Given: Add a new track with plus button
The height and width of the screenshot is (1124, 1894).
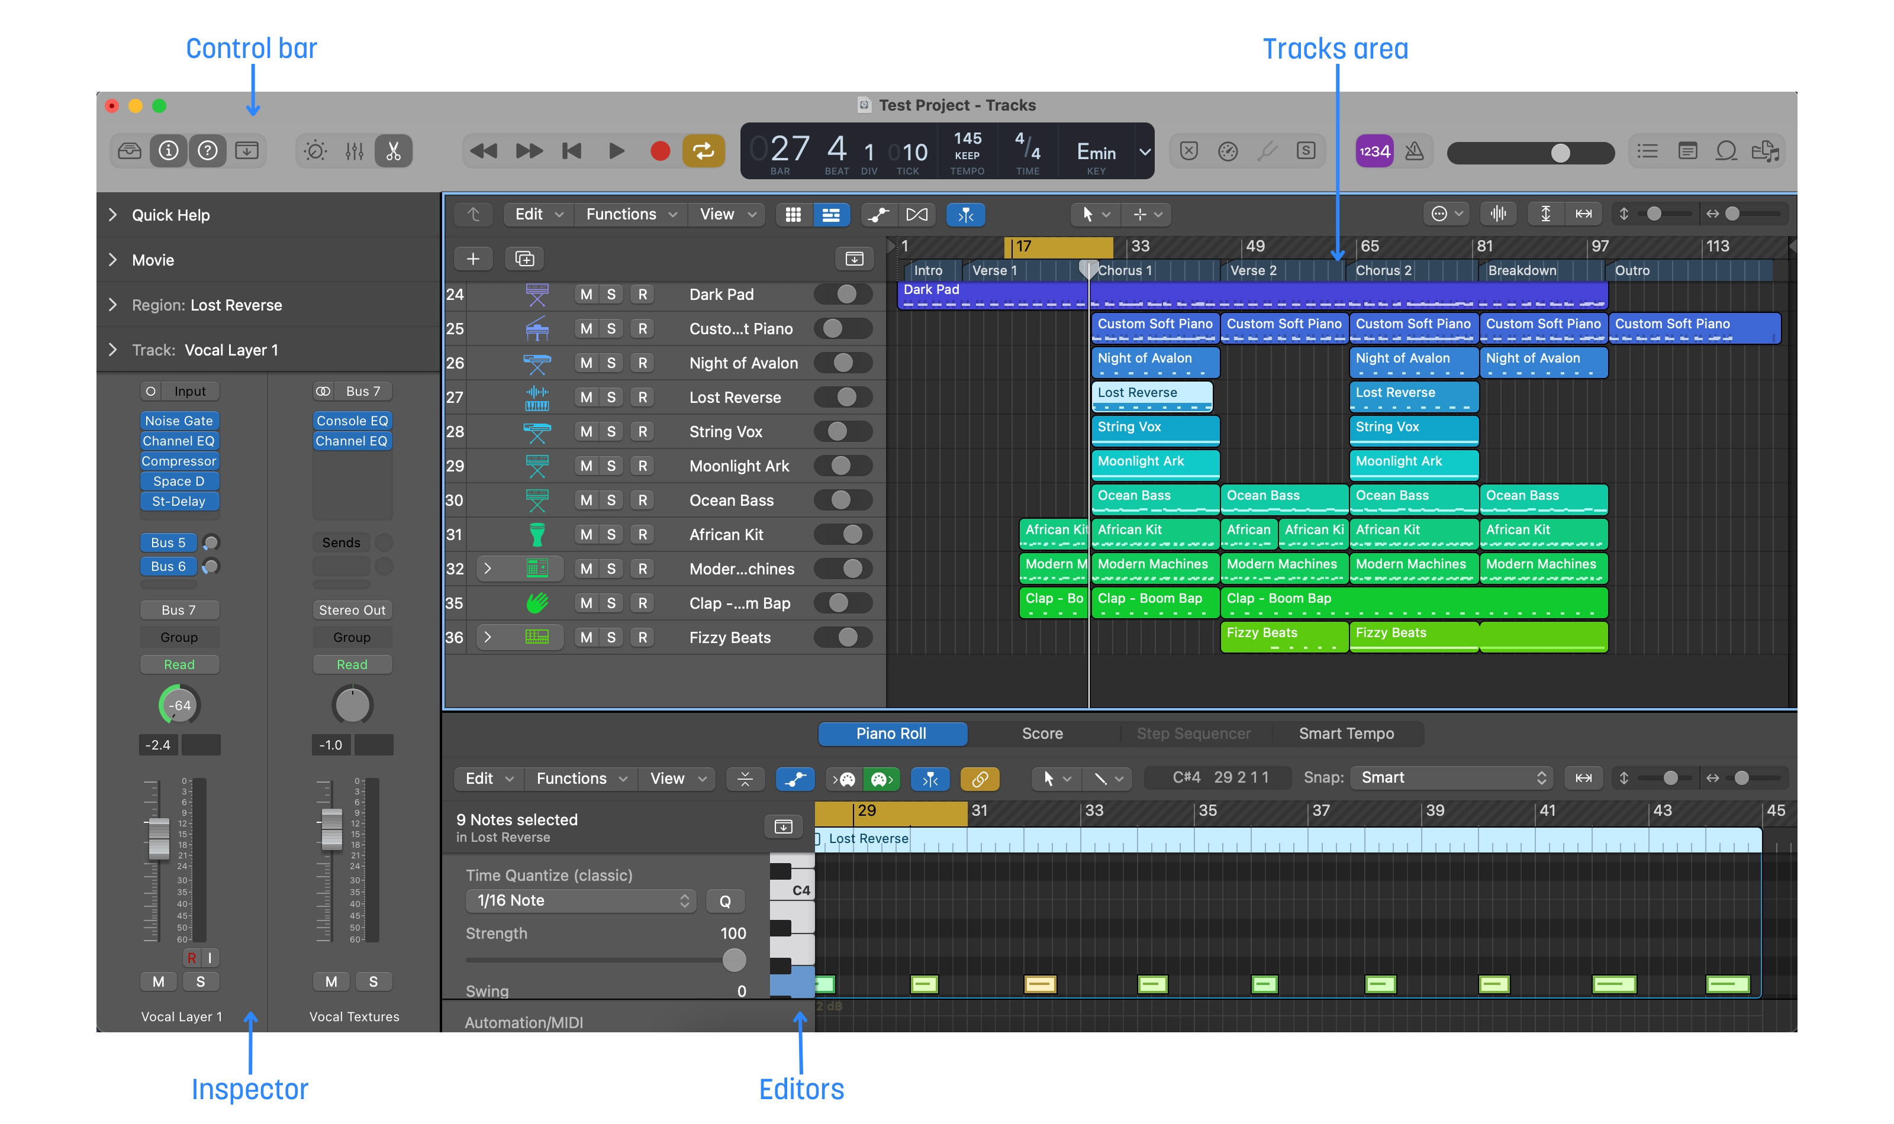Looking at the screenshot, I should coord(473,259).
